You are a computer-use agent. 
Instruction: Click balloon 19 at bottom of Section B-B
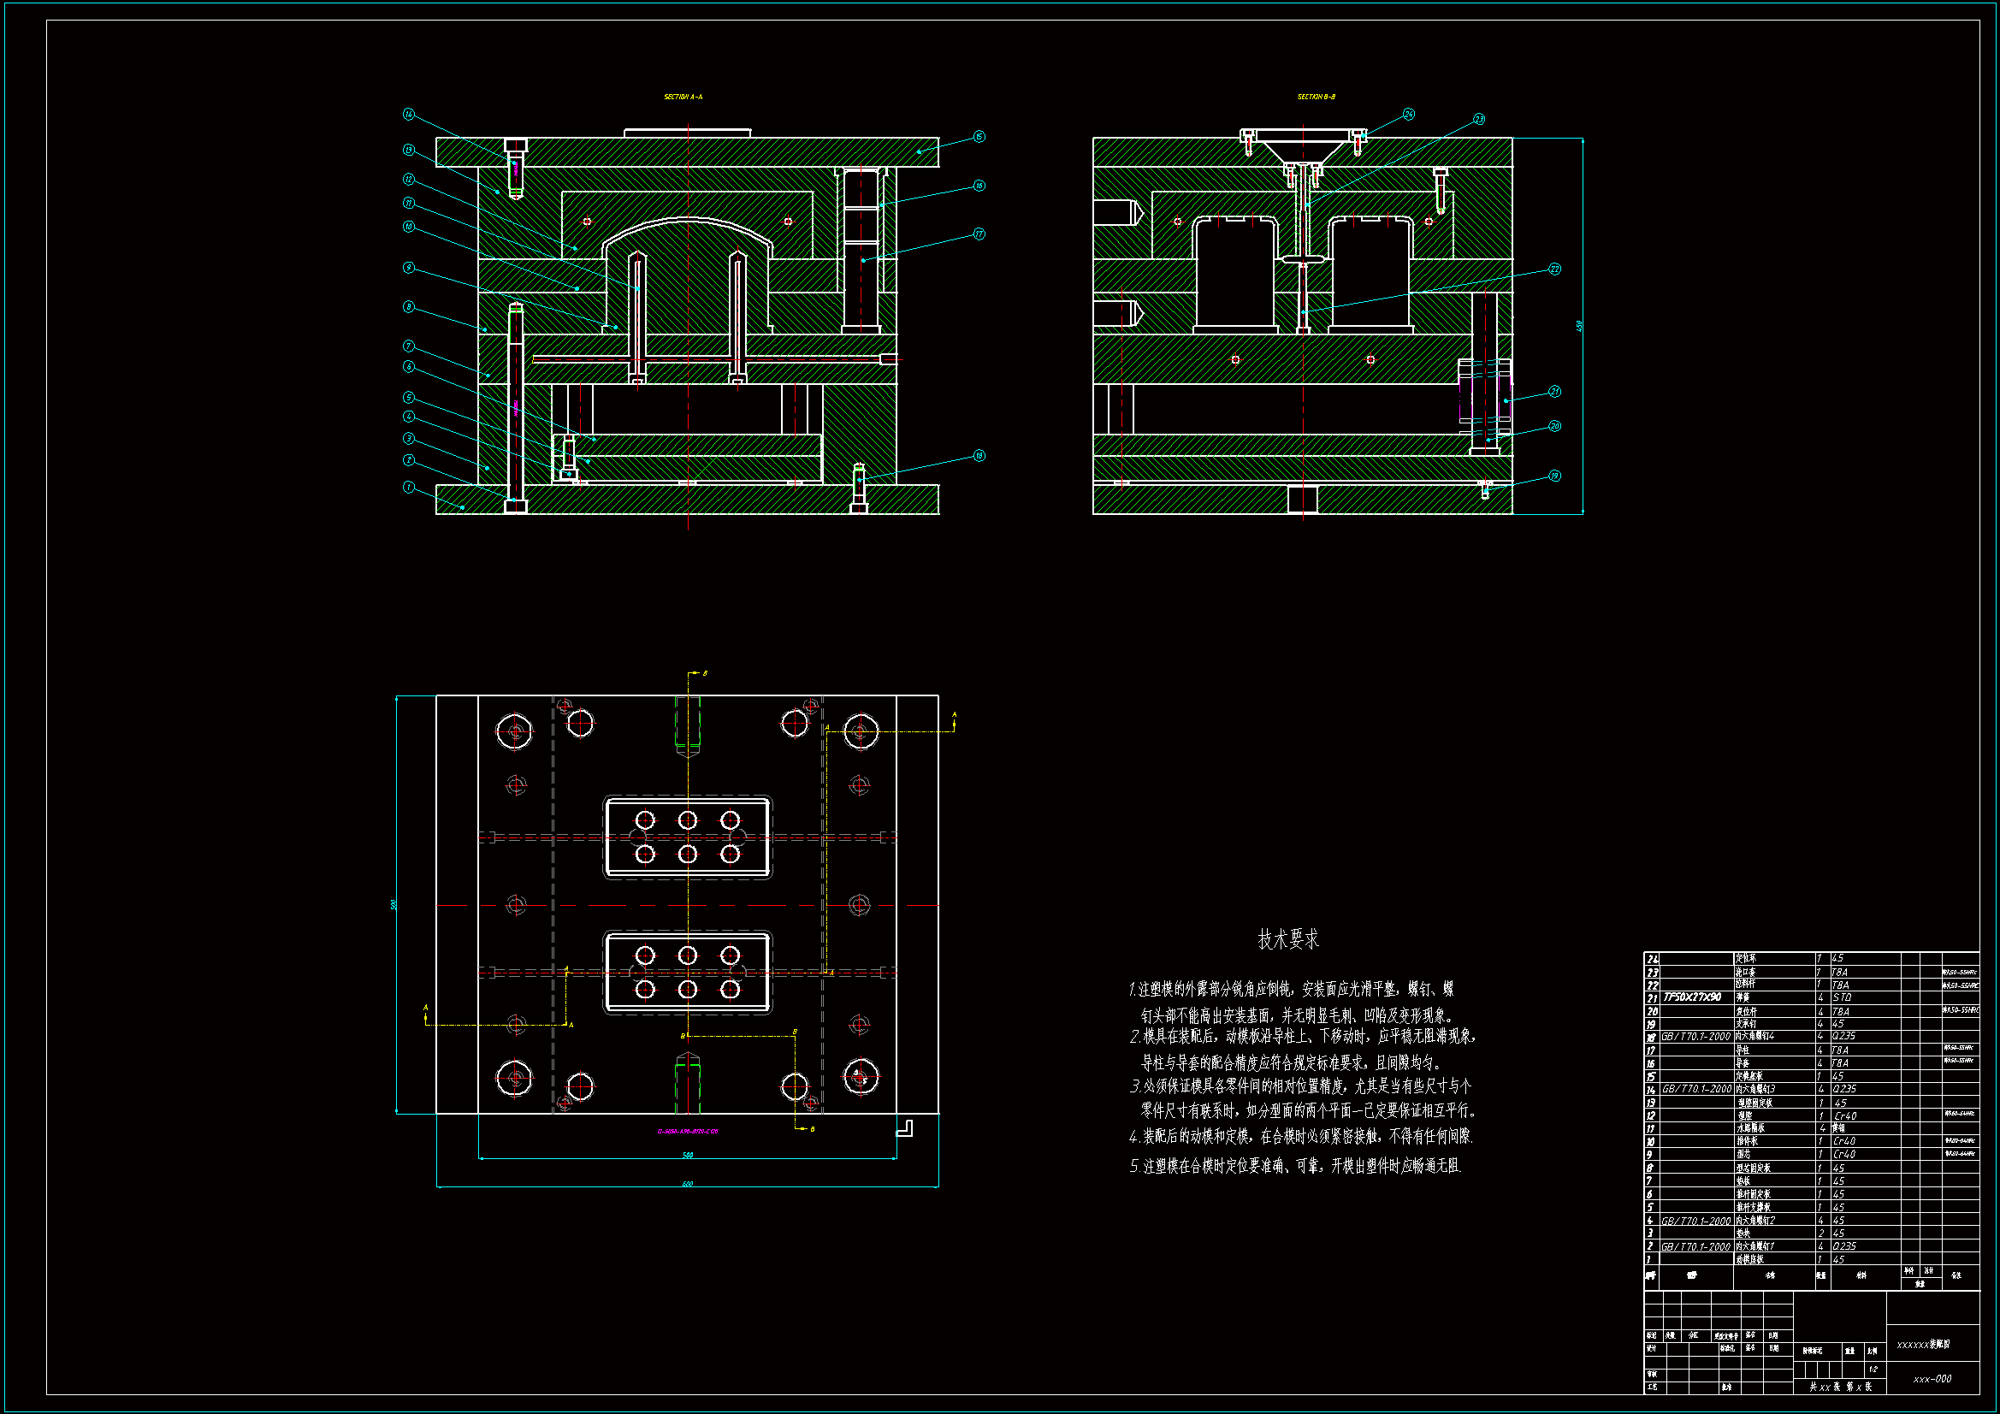pos(1555,476)
